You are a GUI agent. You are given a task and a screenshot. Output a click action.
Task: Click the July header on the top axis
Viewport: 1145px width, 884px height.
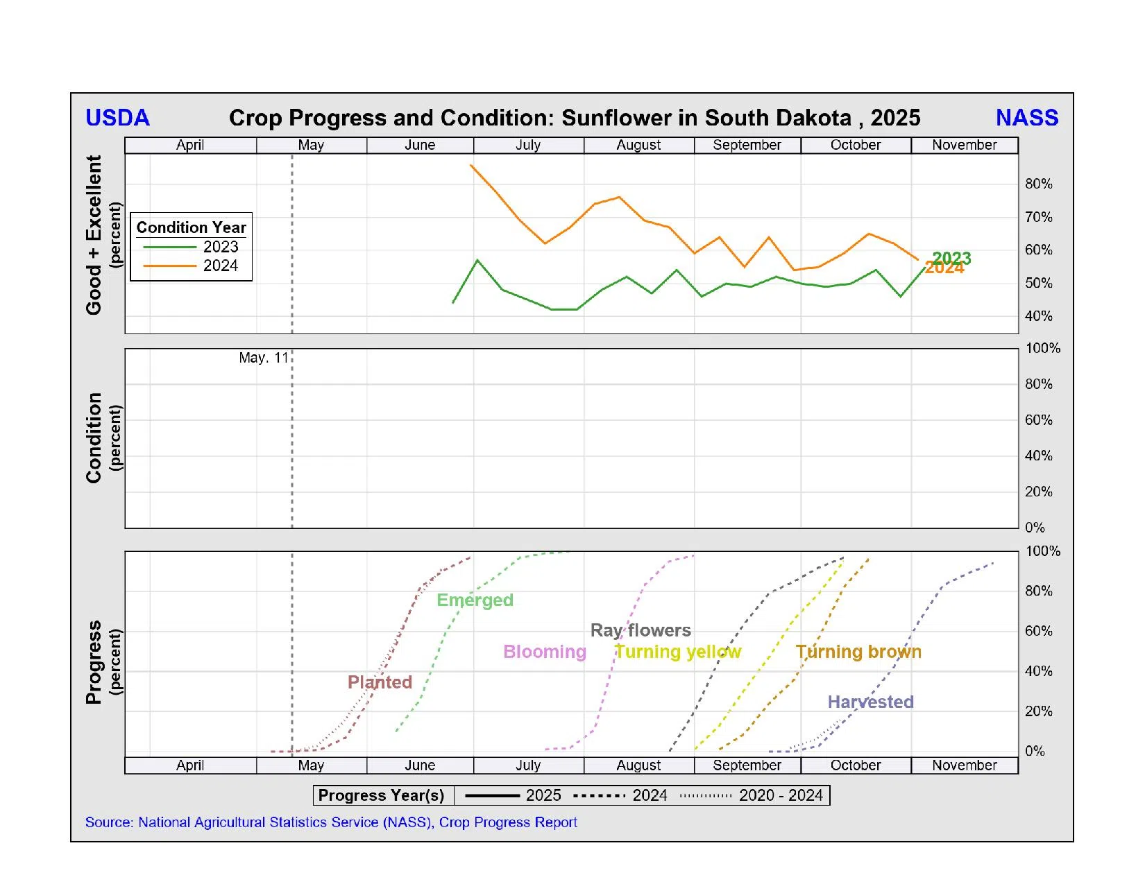528,145
